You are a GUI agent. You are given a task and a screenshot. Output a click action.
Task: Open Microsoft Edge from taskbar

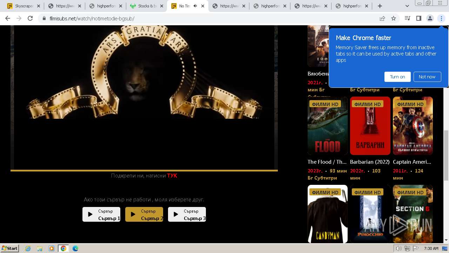(x=75, y=248)
